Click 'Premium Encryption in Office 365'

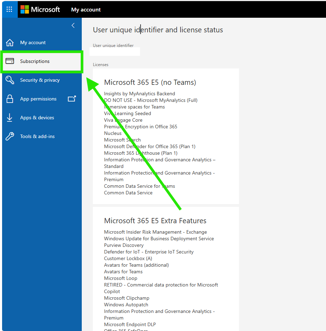[x=141, y=127]
